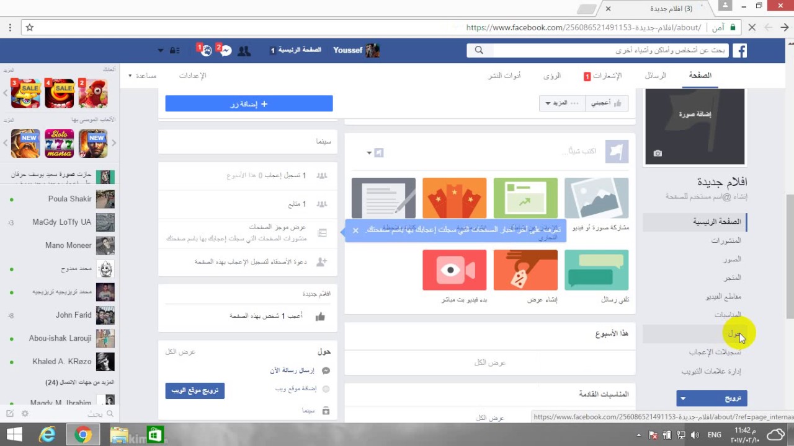Click the thumbs-up icon beside 1 person likes
Screen dimensions: 794x446
pos(320,317)
